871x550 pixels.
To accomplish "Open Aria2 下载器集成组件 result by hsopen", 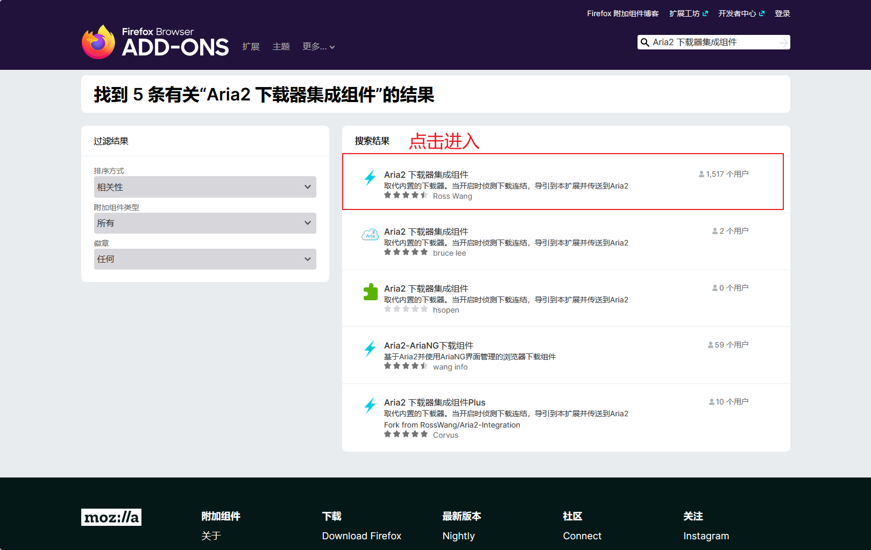I will (x=426, y=288).
